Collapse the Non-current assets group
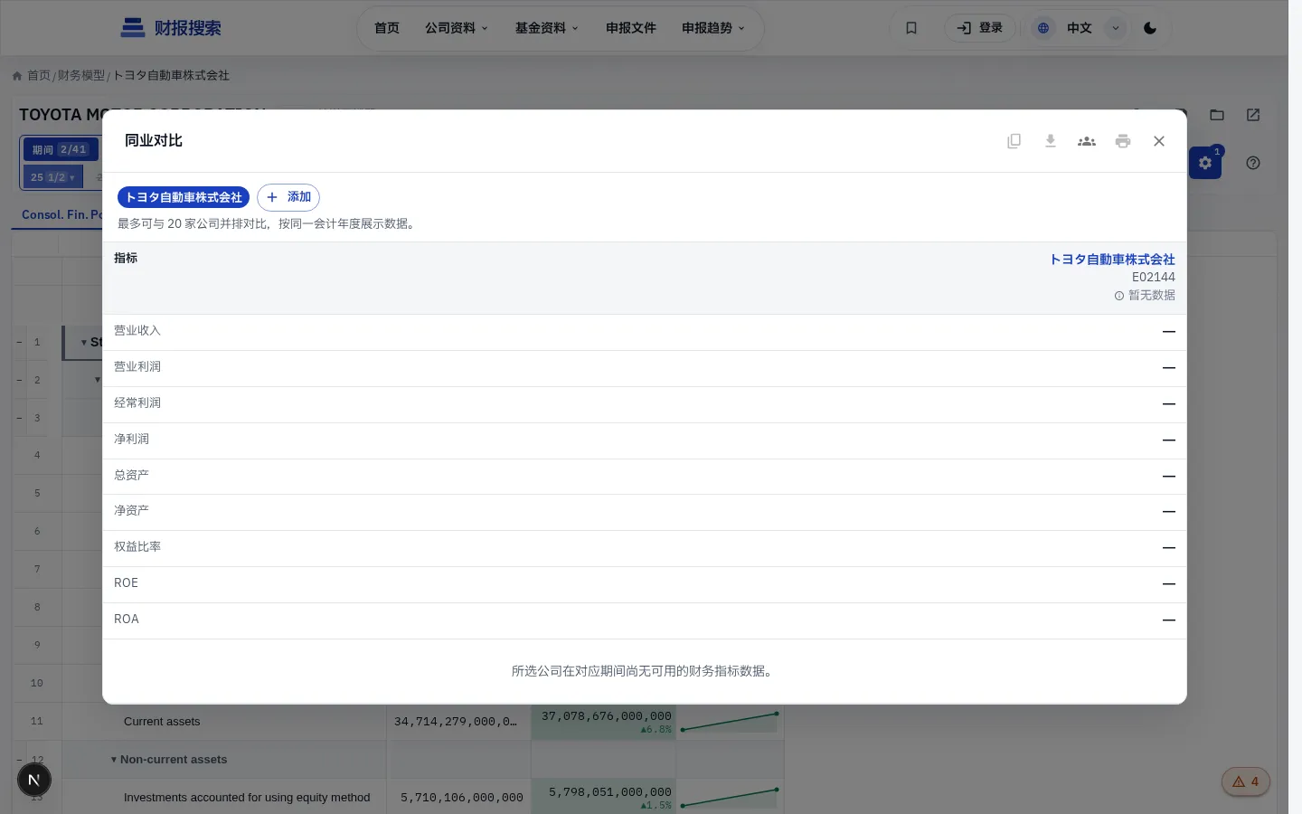This screenshot has height=814, width=1302. [114, 760]
